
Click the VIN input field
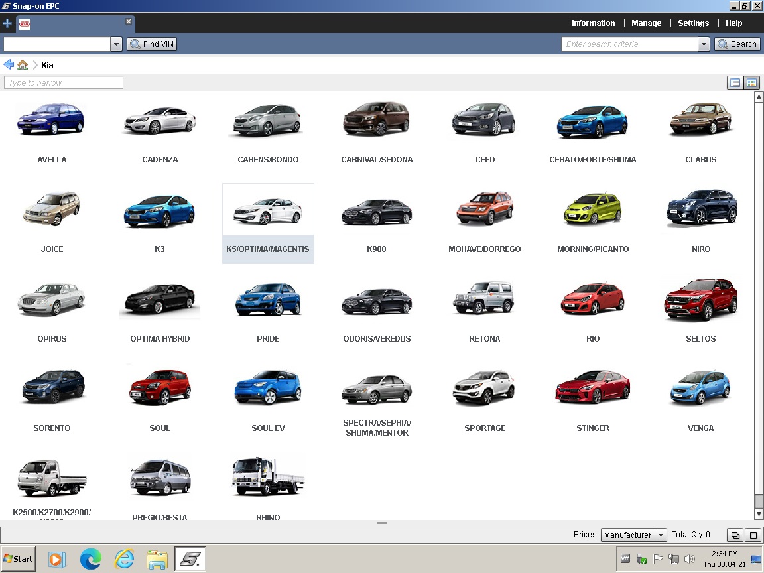(x=57, y=44)
